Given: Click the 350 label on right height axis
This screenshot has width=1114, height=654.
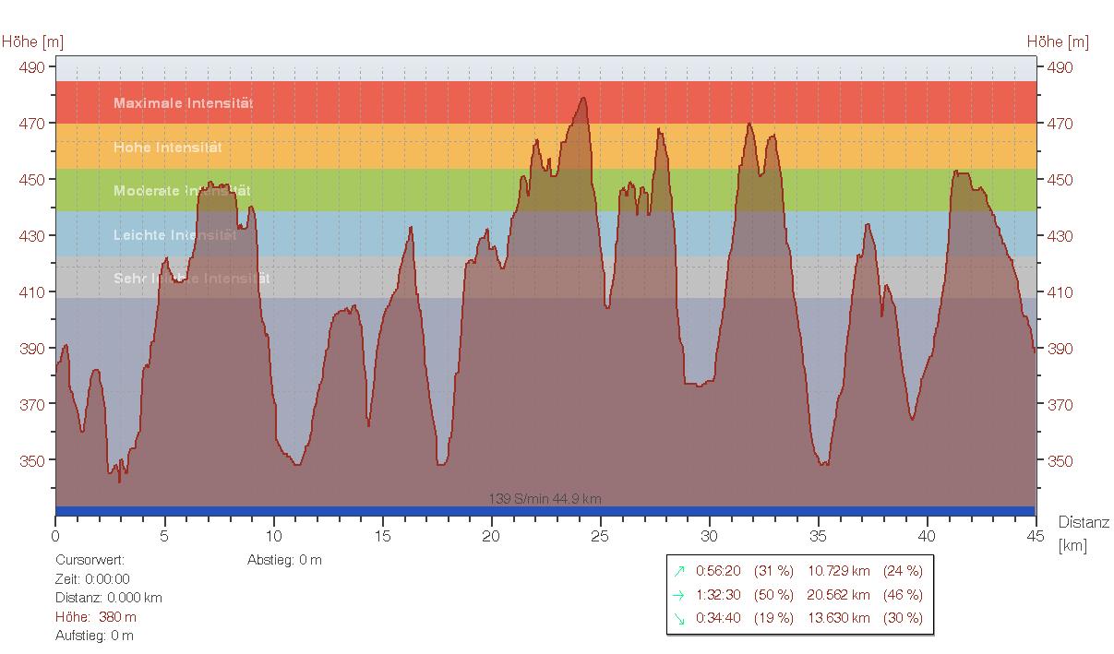Looking at the screenshot, I should (1060, 461).
